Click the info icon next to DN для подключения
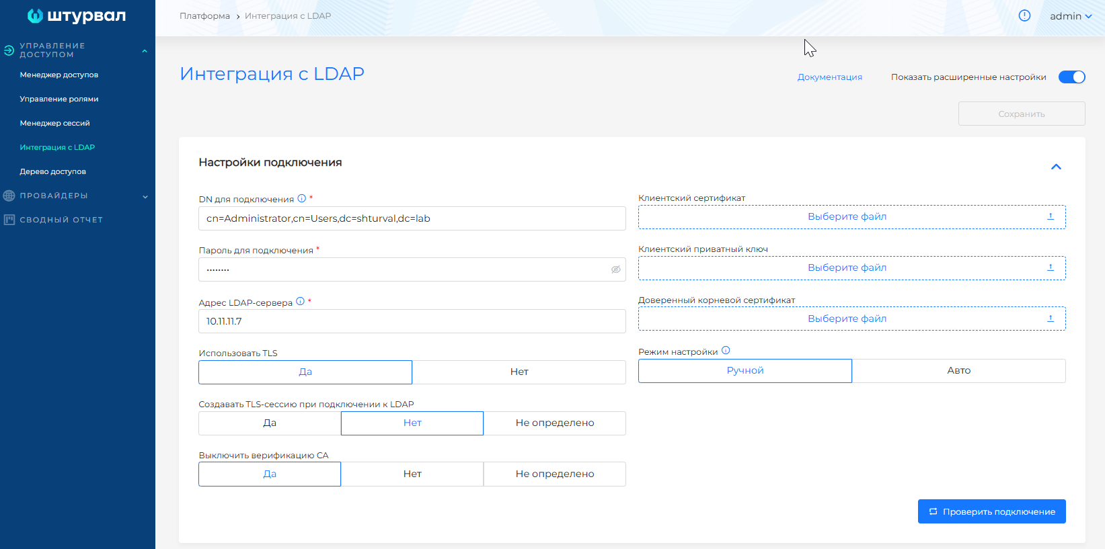Screen dimensions: 1105x549 (302, 198)
